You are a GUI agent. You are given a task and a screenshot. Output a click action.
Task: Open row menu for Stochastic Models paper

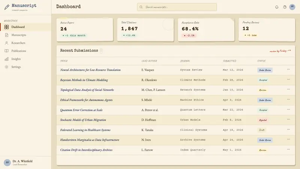coord(288,119)
